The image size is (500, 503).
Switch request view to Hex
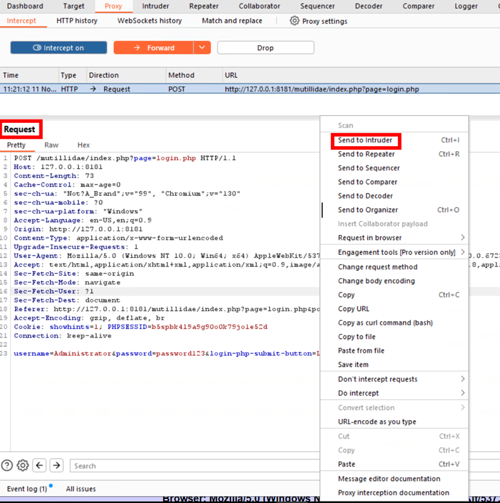(x=84, y=145)
